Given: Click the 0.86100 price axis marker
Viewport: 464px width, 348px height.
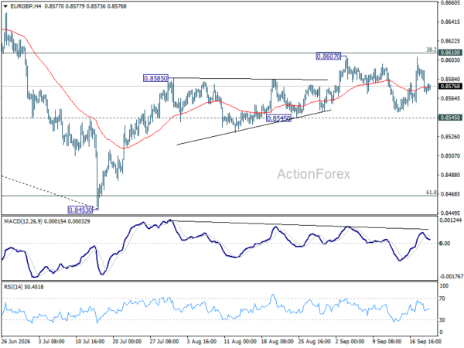Looking at the screenshot, I should [450, 53].
